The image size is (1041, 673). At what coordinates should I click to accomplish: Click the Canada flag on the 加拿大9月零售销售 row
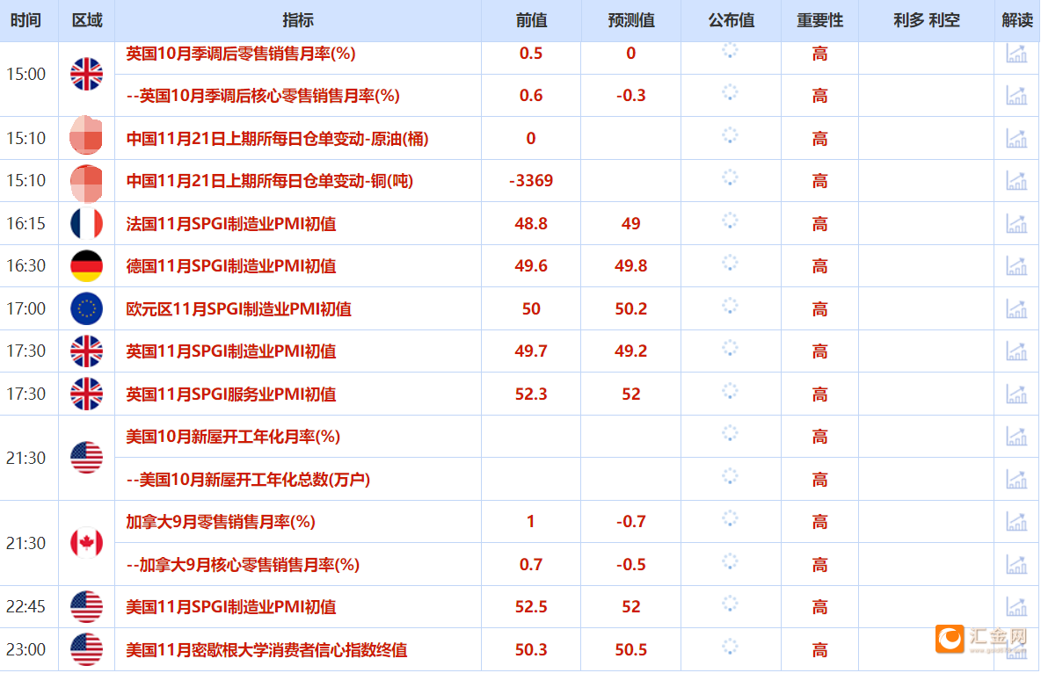click(x=86, y=542)
